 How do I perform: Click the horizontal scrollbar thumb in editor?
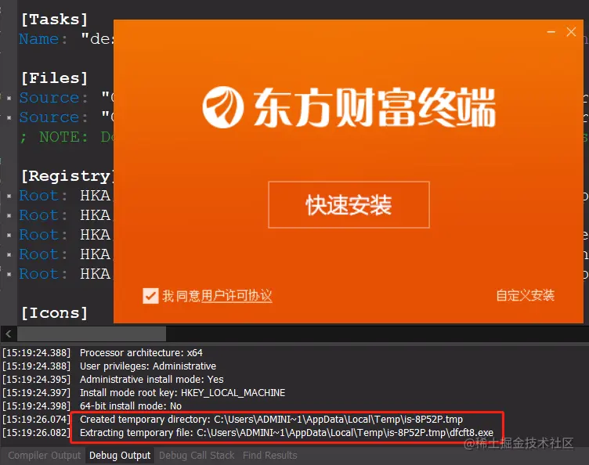92,333
